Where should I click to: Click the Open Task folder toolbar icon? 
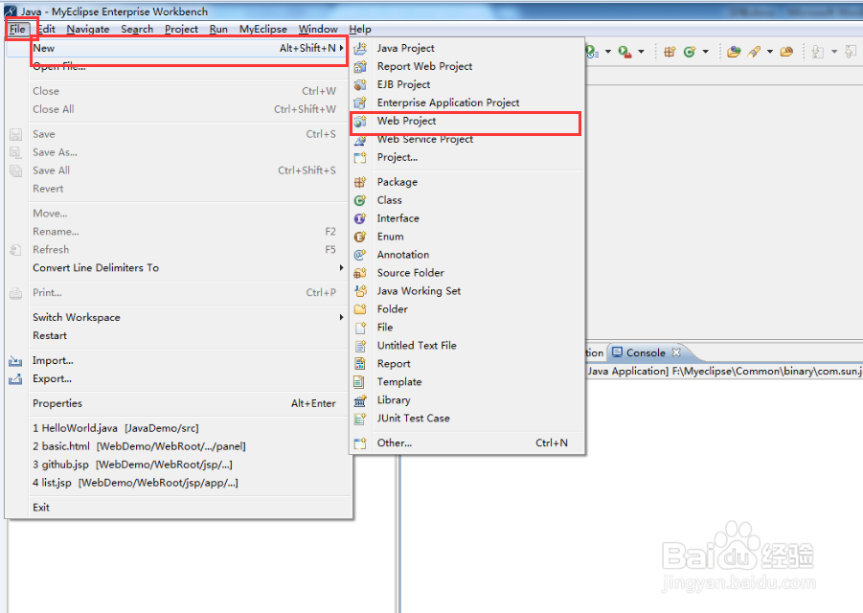(787, 52)
